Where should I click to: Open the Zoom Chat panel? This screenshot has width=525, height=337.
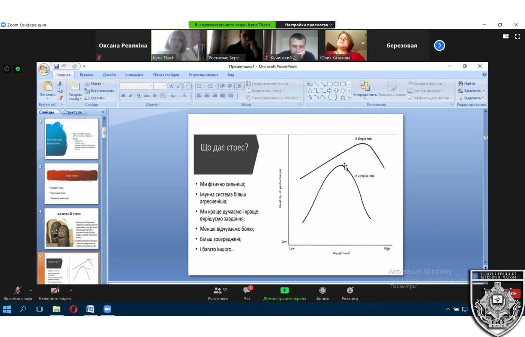point(247,293)
